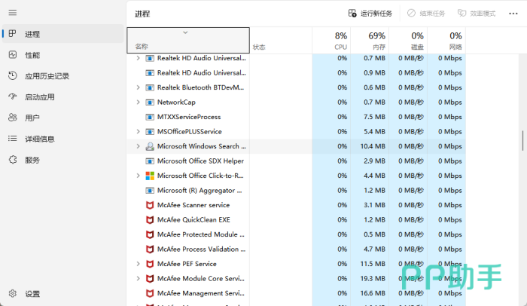Expand the MSOfficePLUSService group
Image resolution: width=527 pixels, height=306 pixels.
tap(138, 132)
